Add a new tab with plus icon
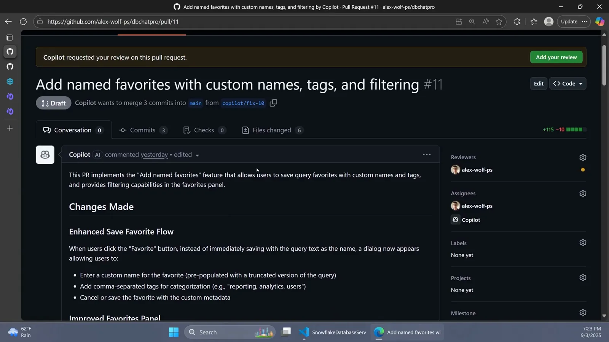 [x=10, y=128]
